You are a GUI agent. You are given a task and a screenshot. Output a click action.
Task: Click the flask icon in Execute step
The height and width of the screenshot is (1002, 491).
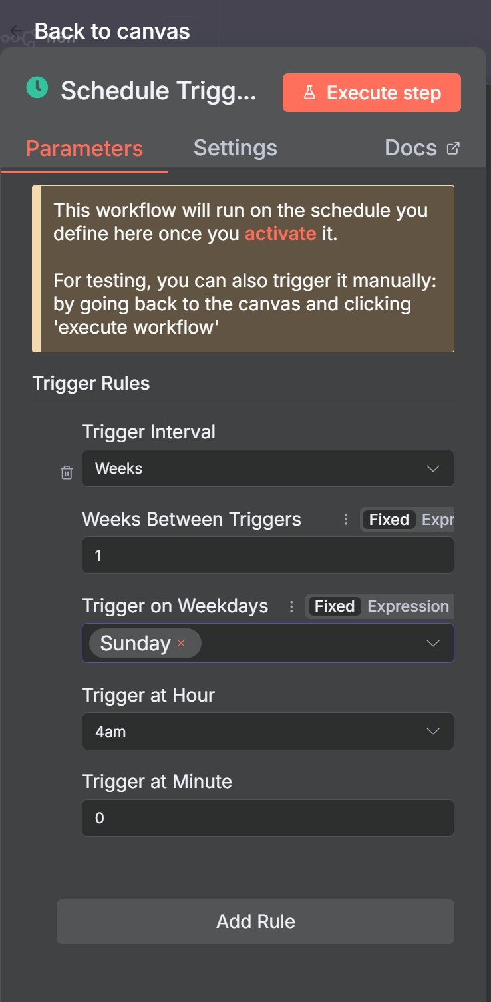(309, 93)
